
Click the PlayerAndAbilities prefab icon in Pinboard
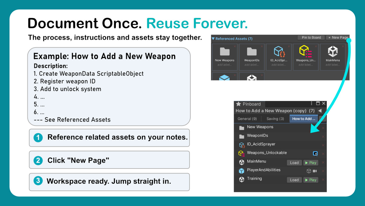pyautogui.click(x=242, y=171)
